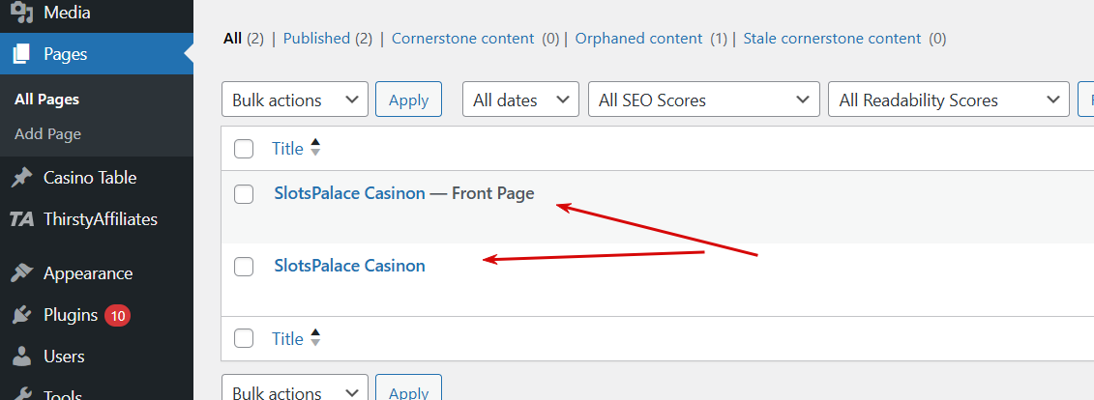Check the SlotsPalace Casinon Front Page row

pyautogui.click(x=244, y=194)
